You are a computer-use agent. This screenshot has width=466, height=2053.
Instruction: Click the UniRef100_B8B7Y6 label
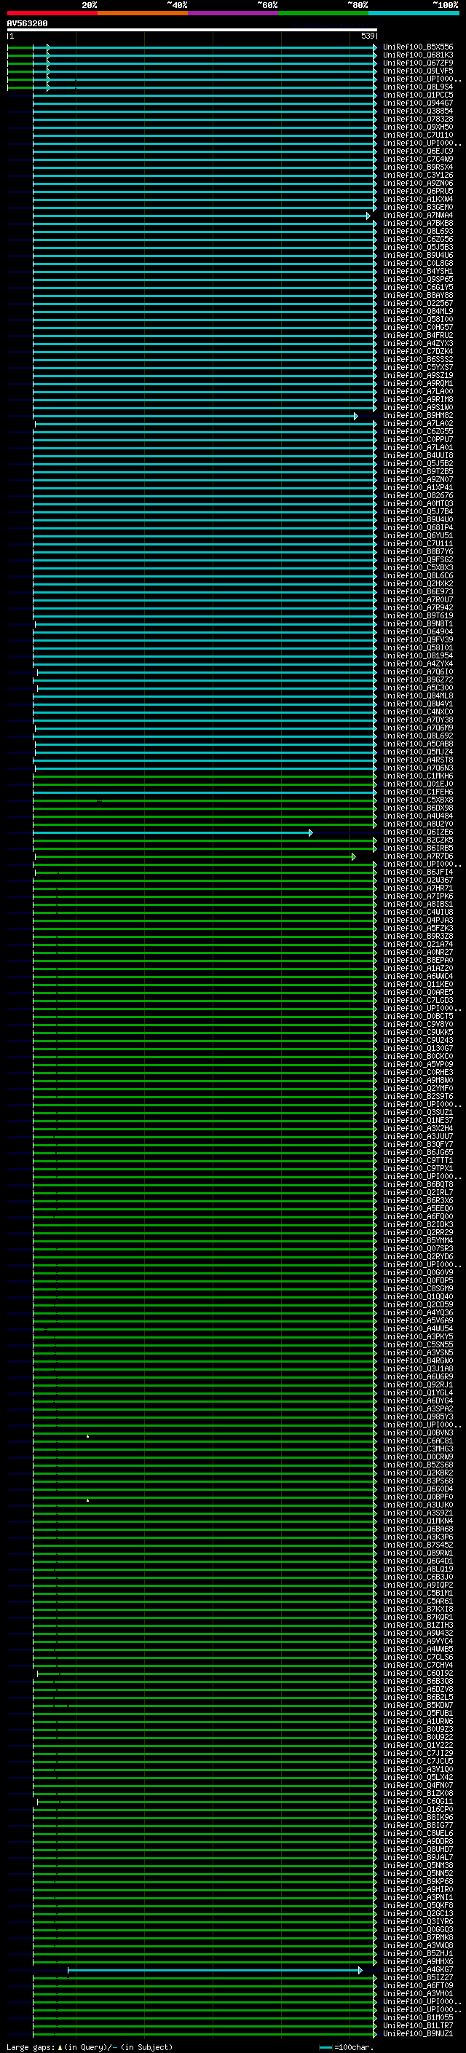[417, 551]
